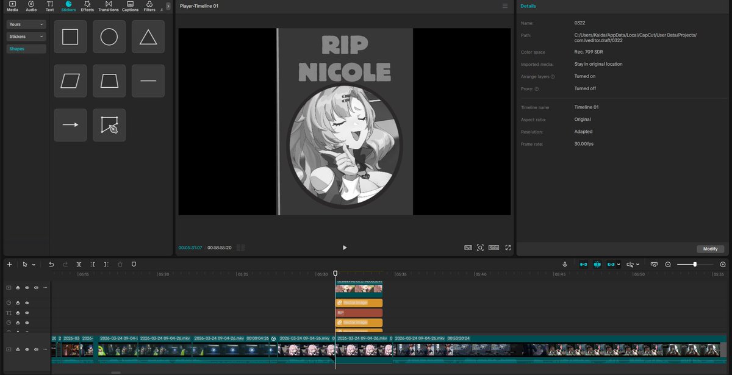Image resolution: width=732 pixels, height=375 pixels.
Task: Open the track cover settings icon
Action: 654,265
